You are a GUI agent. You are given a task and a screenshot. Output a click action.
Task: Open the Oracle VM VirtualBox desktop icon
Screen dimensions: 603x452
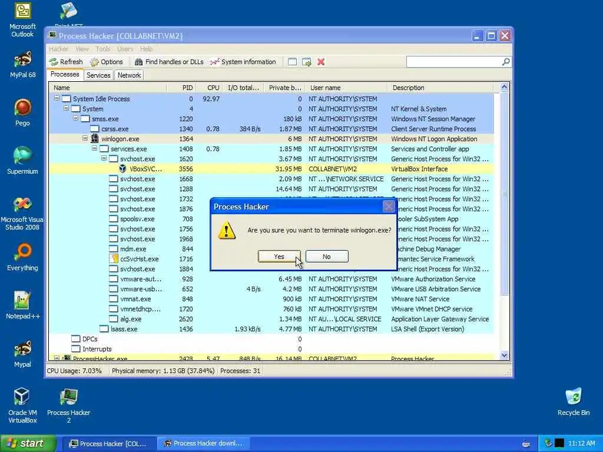(x=22, y=406)
